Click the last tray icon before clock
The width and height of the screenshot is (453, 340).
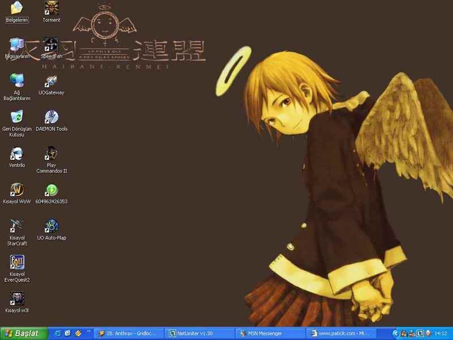point(428,334)
